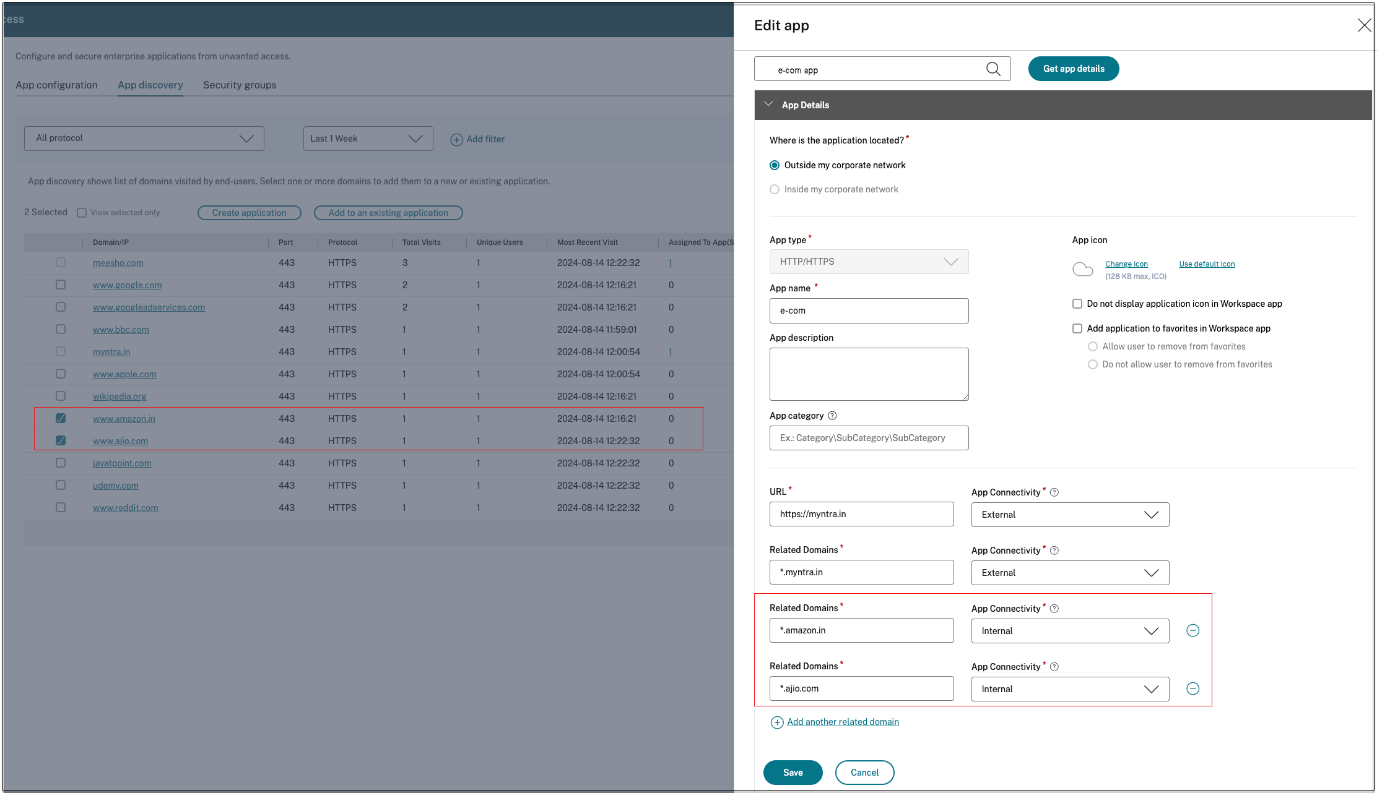This screenshot has width=1377, height=793.
Task: Click the help icon next to App category
Action: click(x=832, y=416)
